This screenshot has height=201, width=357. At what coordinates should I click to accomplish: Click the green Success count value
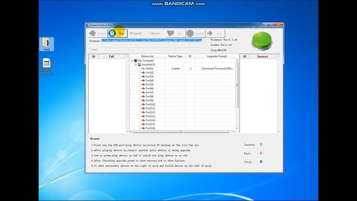(261, 145)
